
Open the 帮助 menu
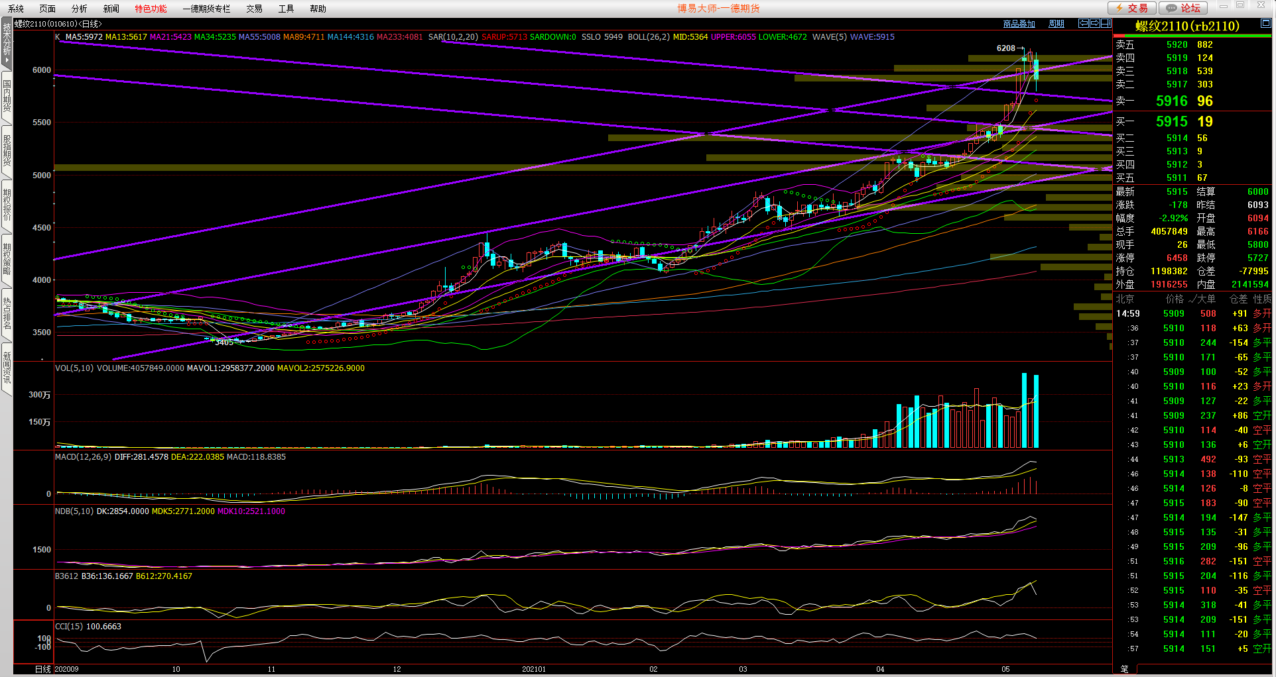pos(318,9)
